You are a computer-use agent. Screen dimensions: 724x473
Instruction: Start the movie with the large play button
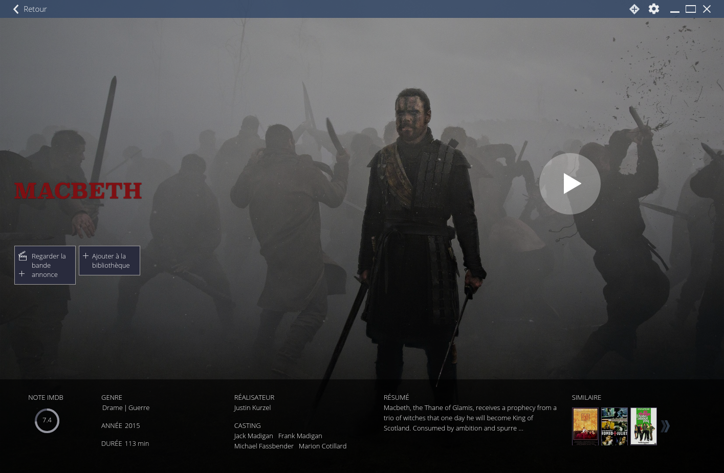[570, 184]
